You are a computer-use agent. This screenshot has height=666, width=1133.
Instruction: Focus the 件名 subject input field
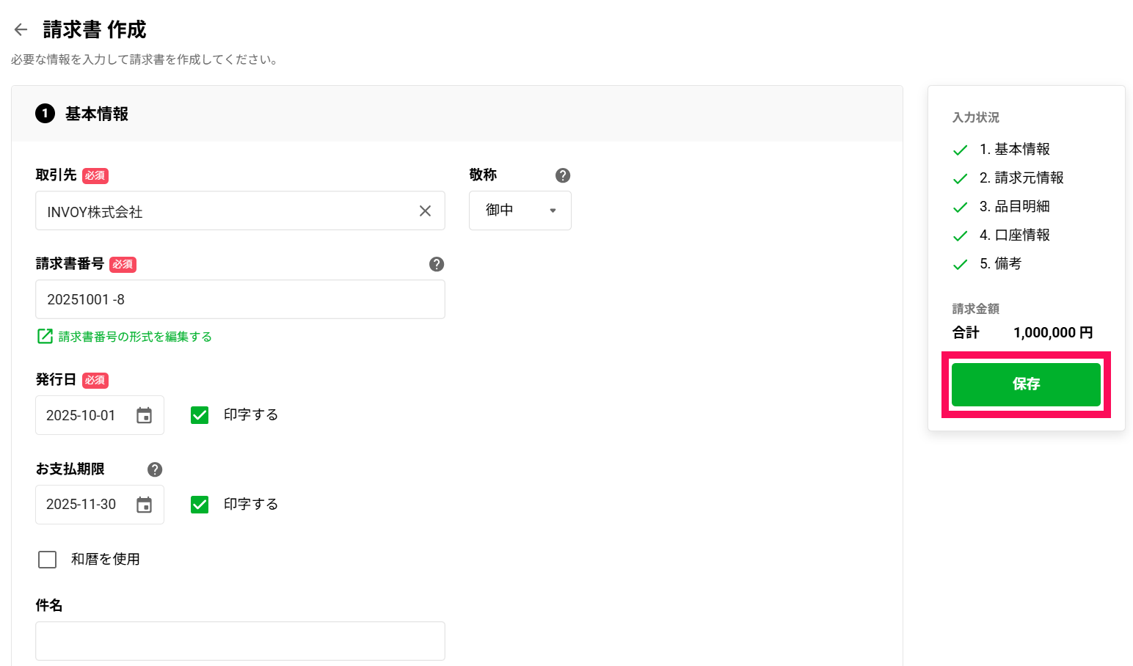(240, 641)
